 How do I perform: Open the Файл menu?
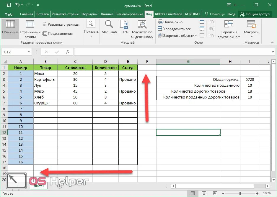click(x=9, y=14)
